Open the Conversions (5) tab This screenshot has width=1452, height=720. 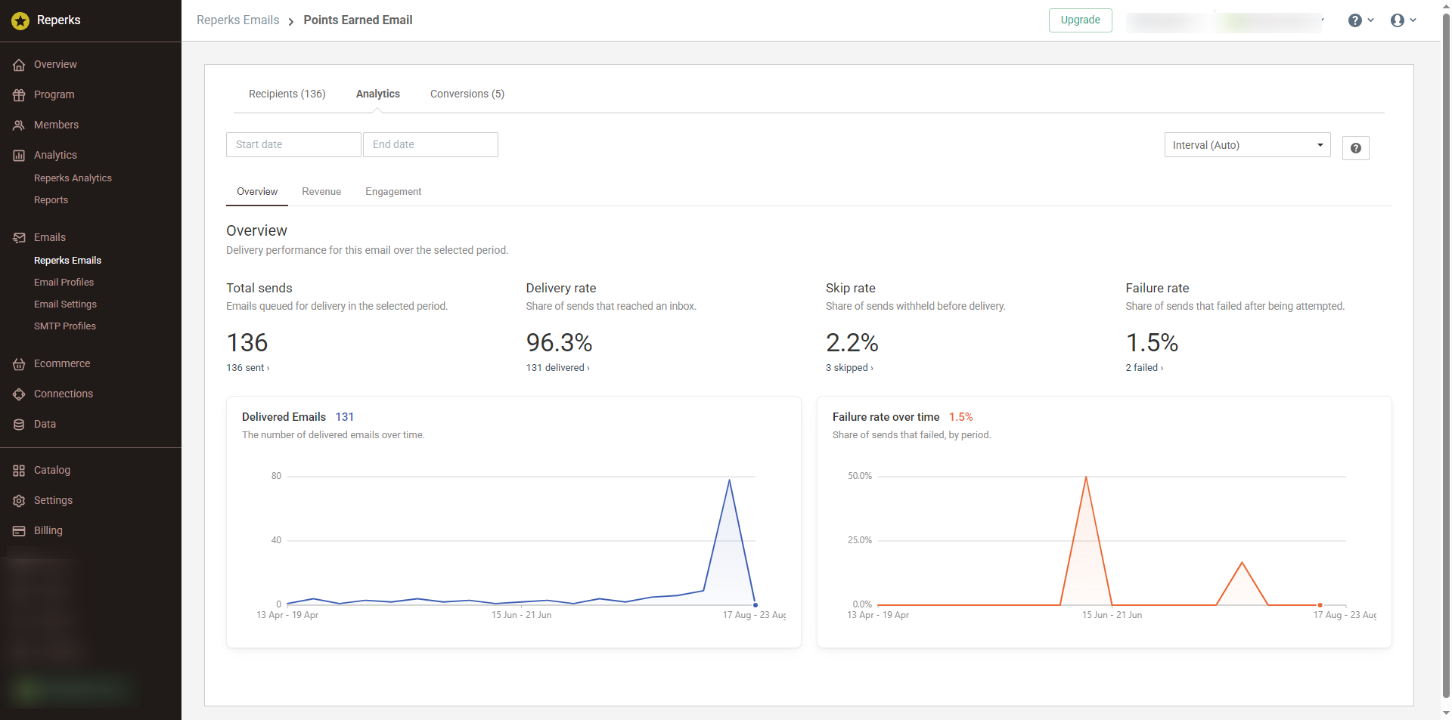pos(467,94)
